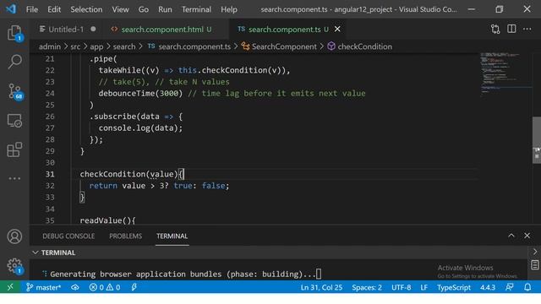Open remote window indicator in status bar
This screenshot has width=541, height=304.
pos(10,287)
